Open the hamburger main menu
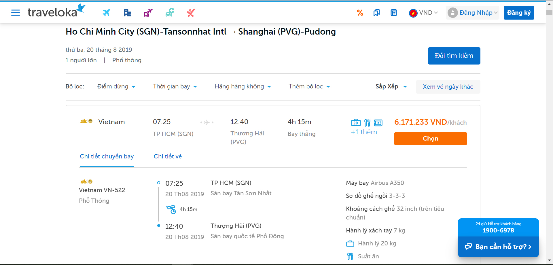 16,13
